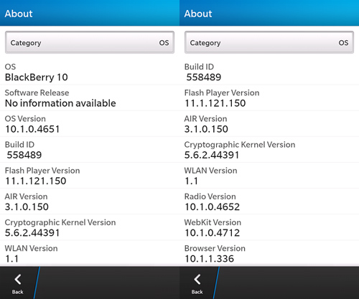The width and height of the screenshot is (359, 299).
Task: Tap the Back arrow on right screen
Action: (197, 283)
